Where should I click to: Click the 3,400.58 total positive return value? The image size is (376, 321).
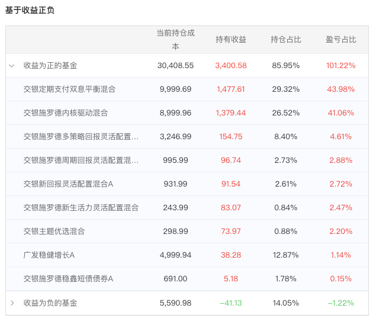(x=231, y=66)
